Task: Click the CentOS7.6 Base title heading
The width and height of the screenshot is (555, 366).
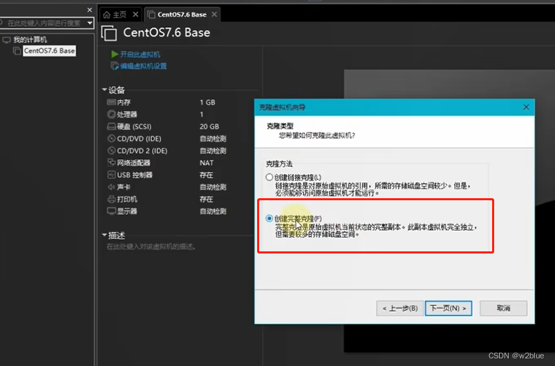Action: (167, 32)
